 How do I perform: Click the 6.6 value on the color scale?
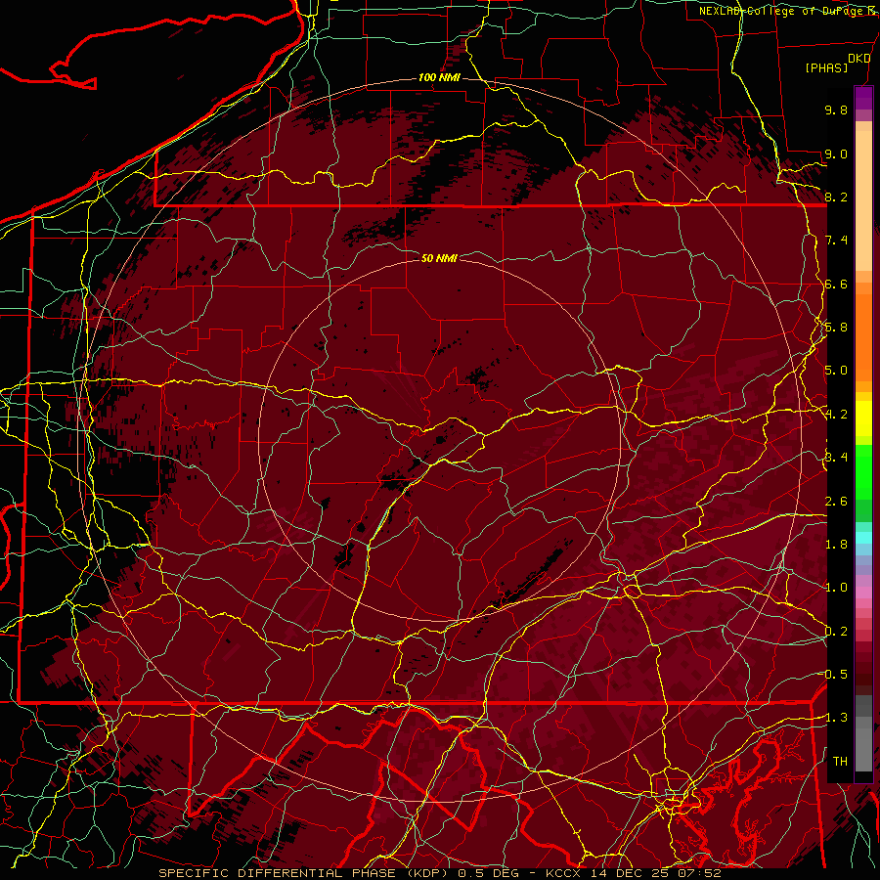click(836, 284)
